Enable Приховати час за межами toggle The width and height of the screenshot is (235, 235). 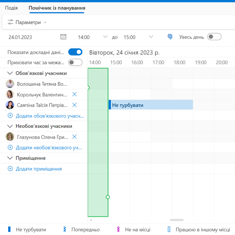(75, 62)
